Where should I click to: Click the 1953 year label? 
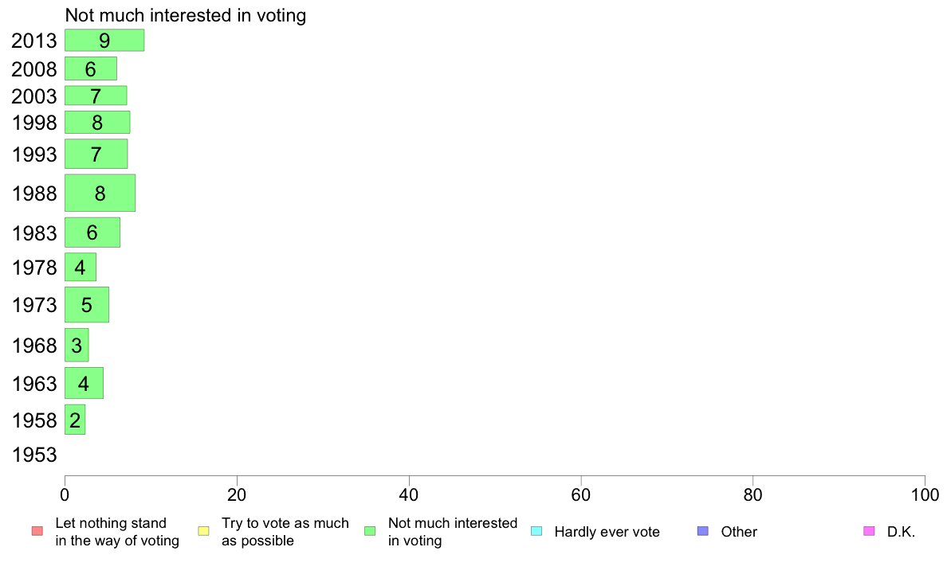click(x=34, y=455)
